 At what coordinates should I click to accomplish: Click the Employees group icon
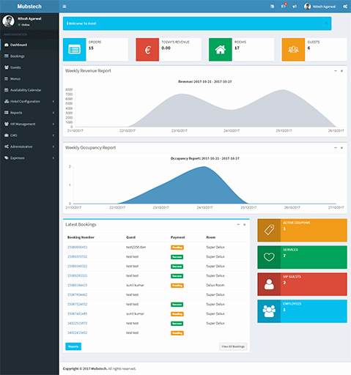click(269, 311)
